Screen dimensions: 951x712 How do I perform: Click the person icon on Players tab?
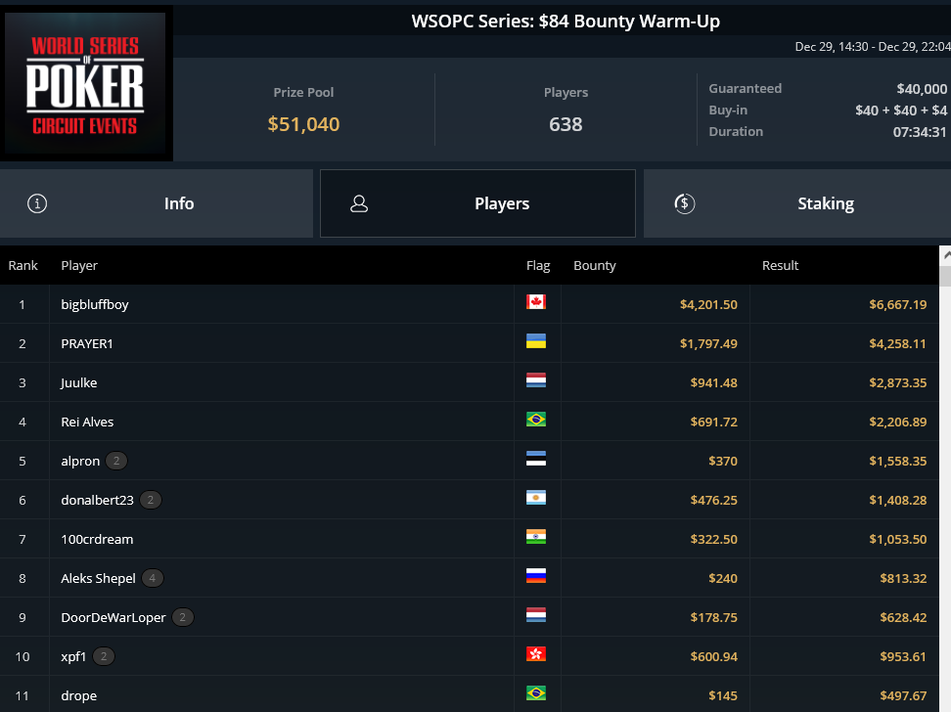[x=359, y=203]
